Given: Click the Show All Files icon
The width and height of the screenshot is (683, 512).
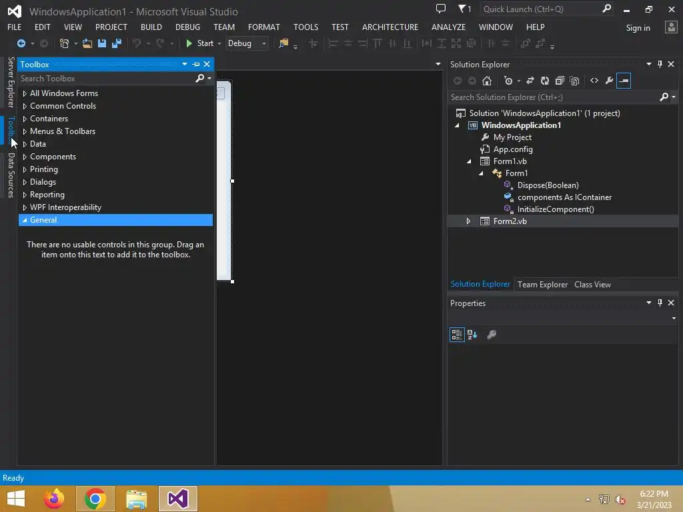Looking at the screenshot, I should click(x=574, y=81).
